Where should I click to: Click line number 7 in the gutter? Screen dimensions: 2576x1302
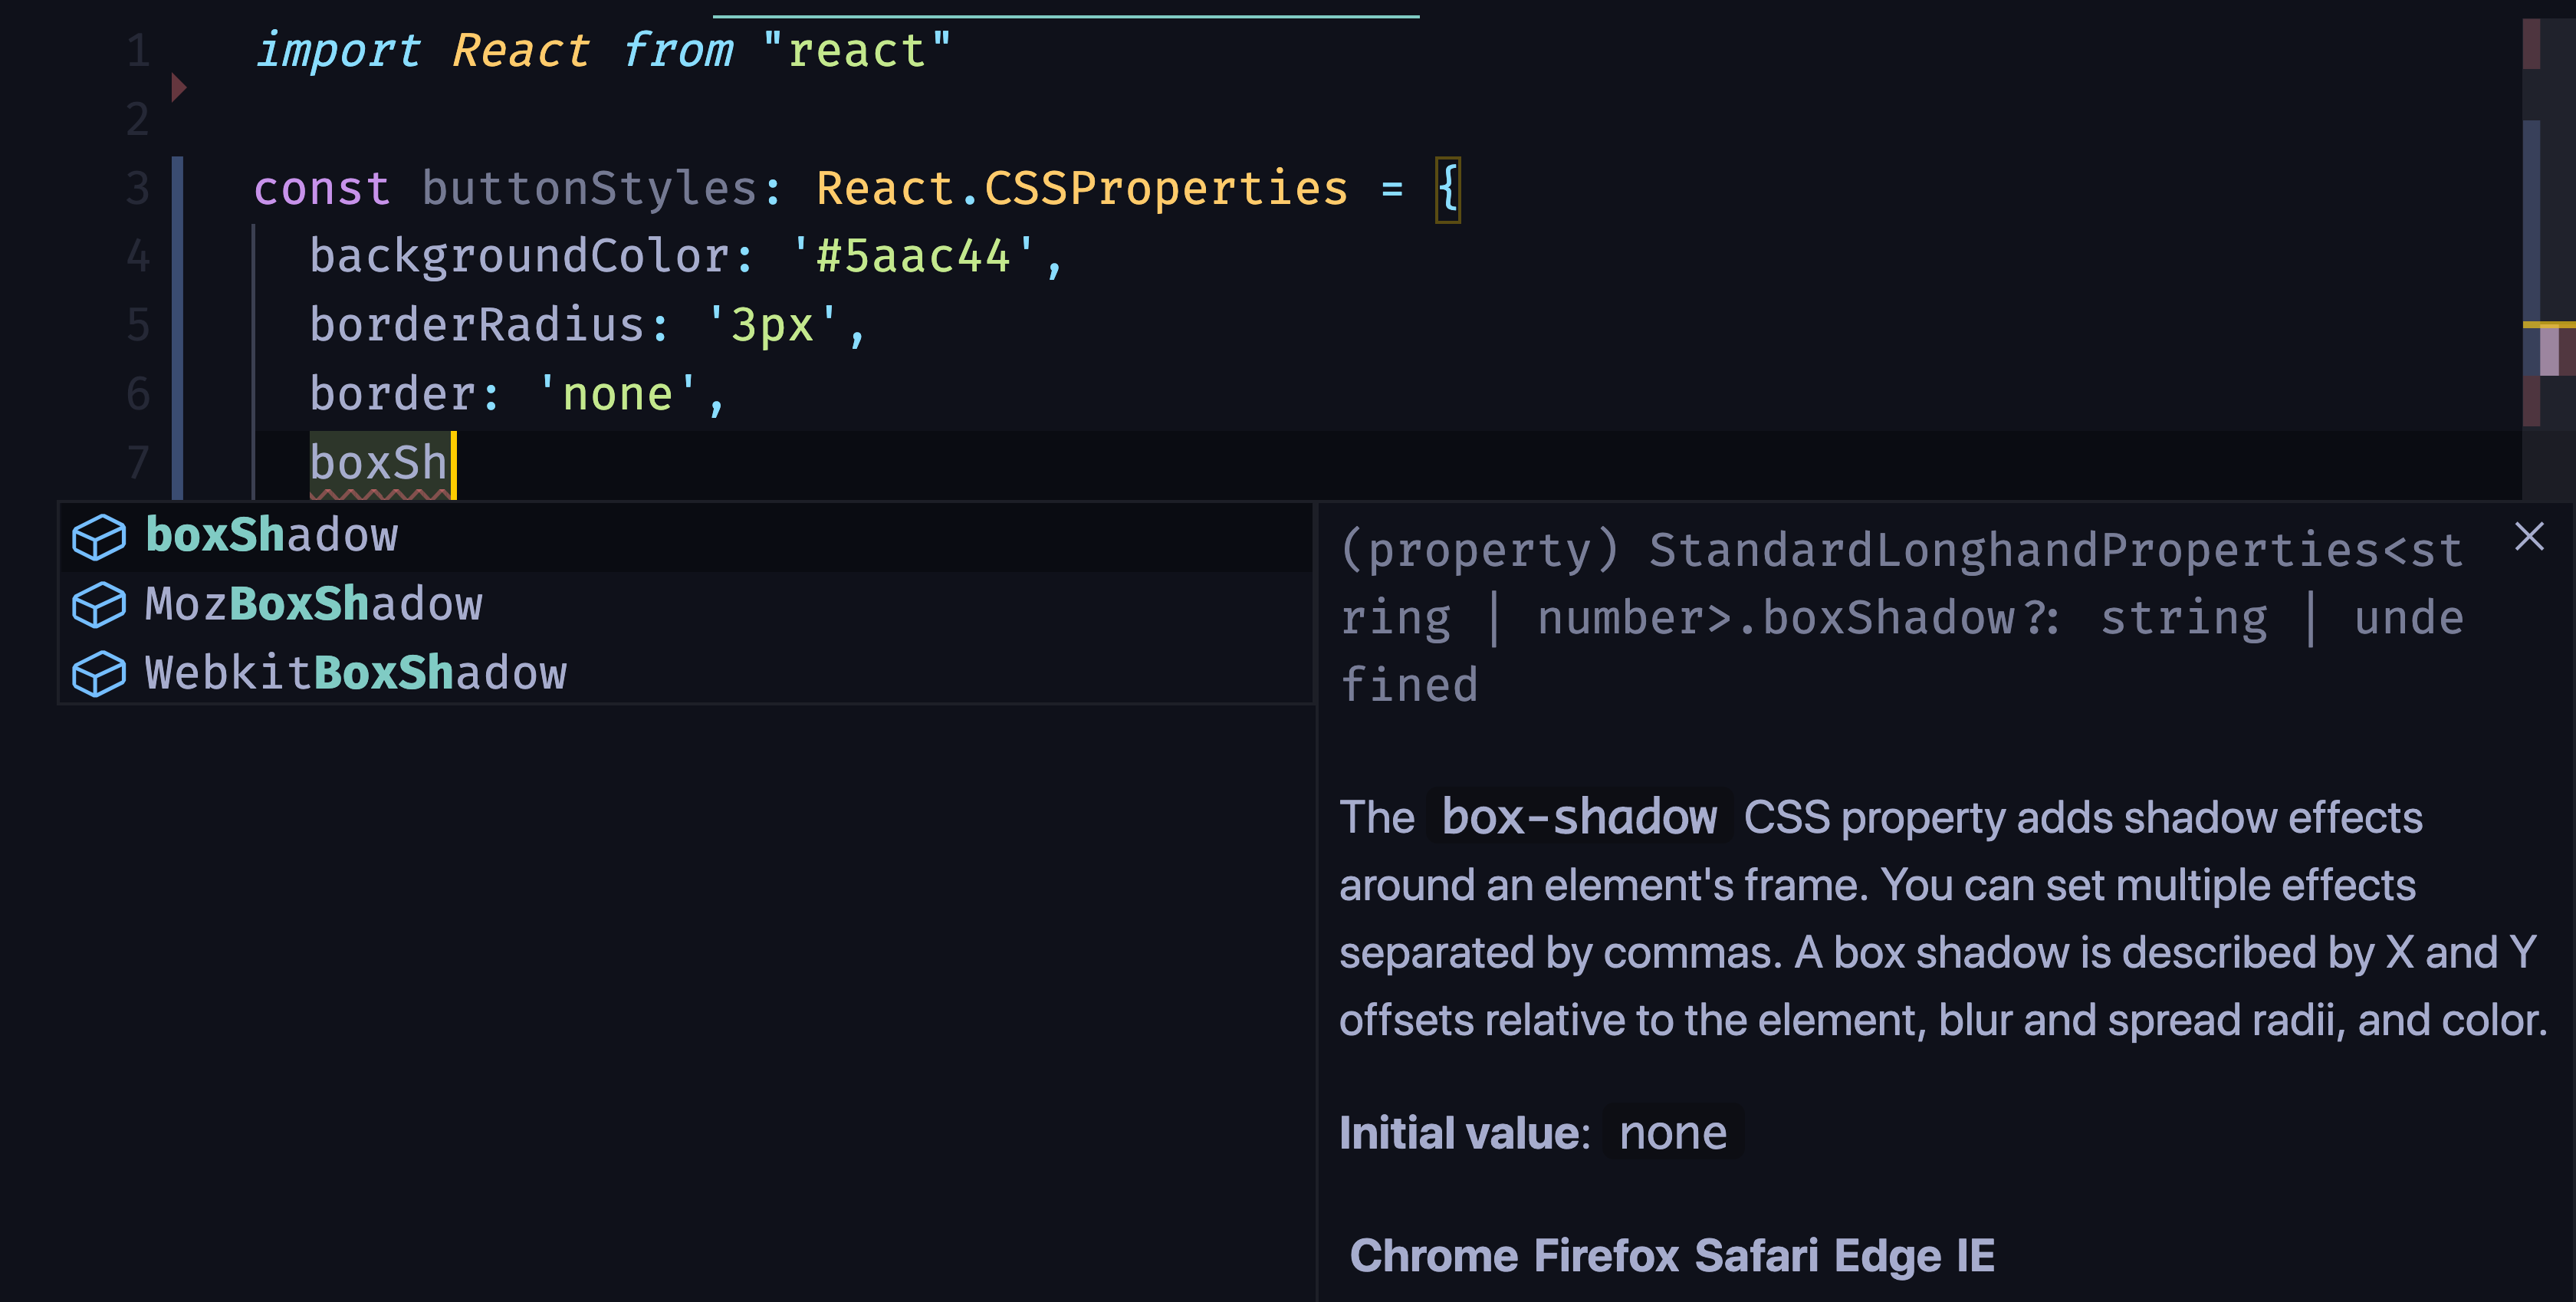point(138,464)
